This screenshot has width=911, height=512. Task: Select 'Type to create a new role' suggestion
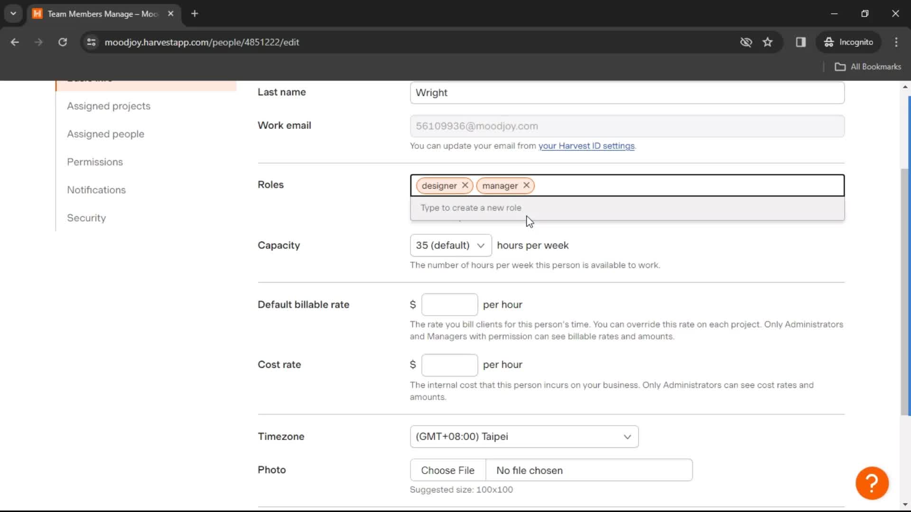pos(627,208)
